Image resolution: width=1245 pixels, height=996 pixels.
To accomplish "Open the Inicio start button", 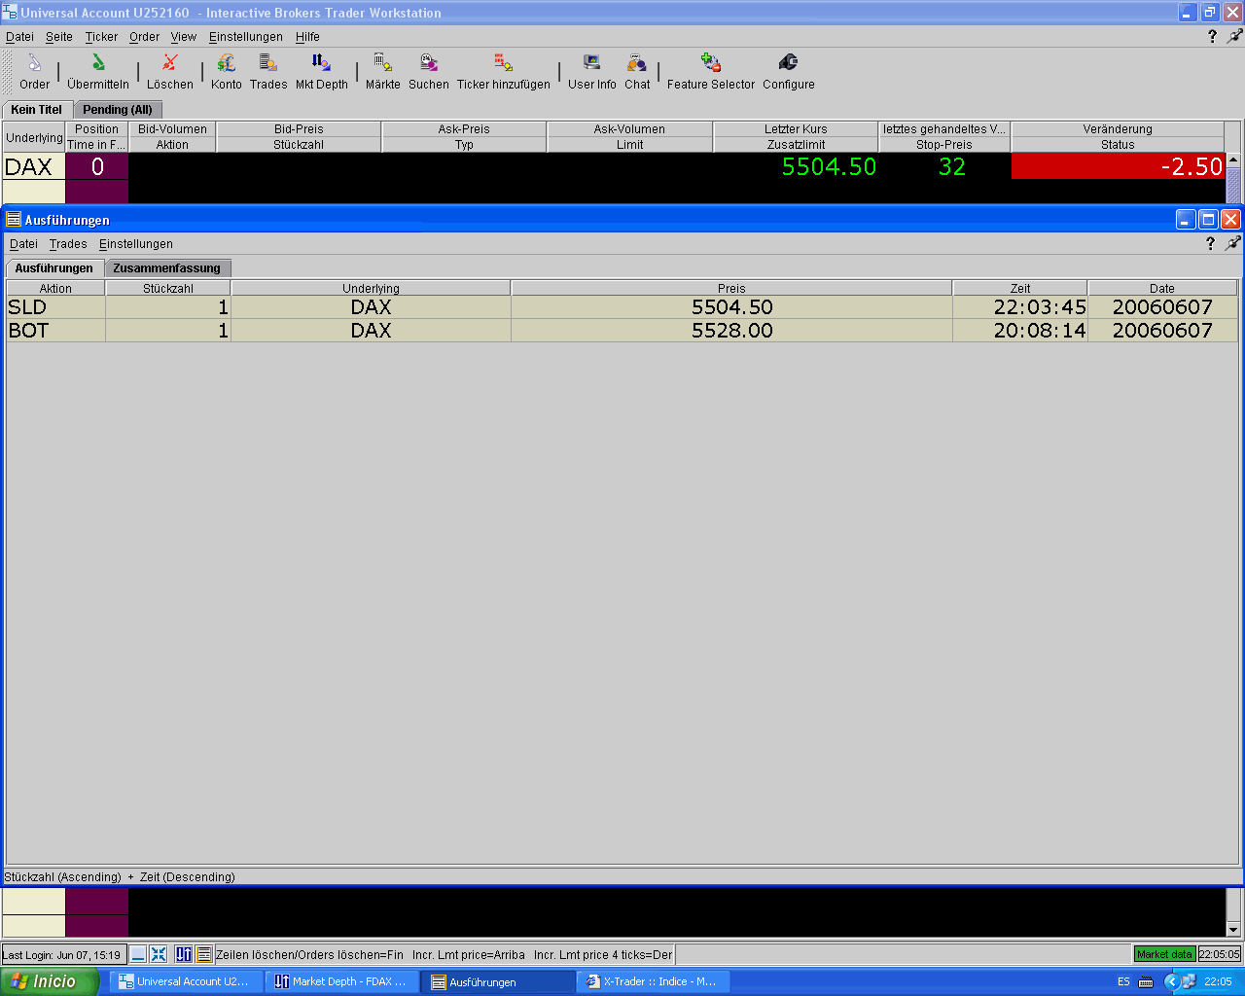I will click(50, 981).
